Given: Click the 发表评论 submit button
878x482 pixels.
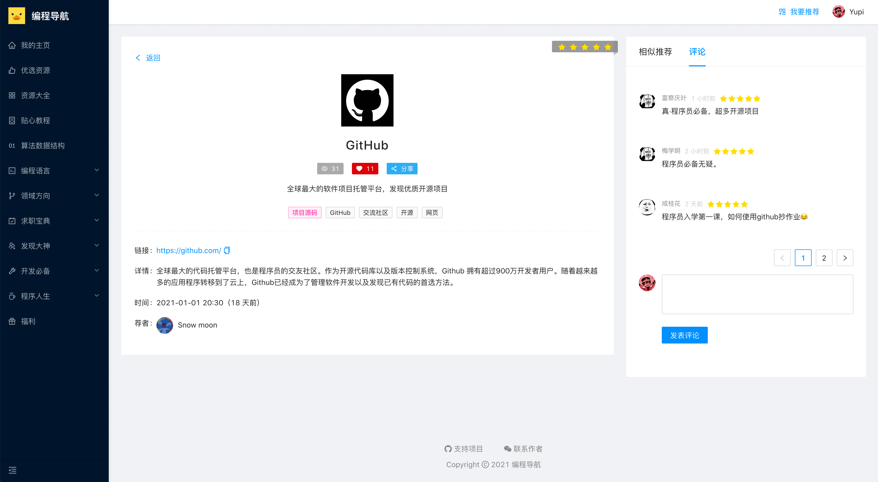Looking at the screenshot, I should (x=685, y=335).
